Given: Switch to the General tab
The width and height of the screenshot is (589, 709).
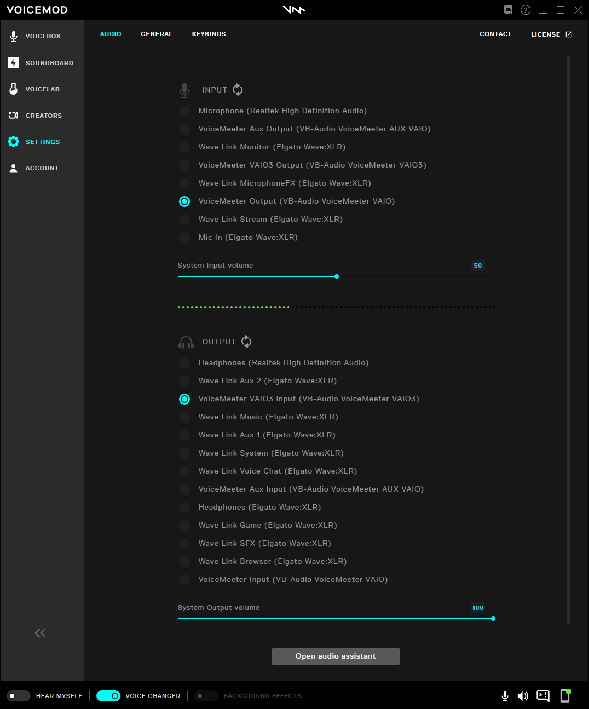Looking at the screenshot, I should coord(157,34).
